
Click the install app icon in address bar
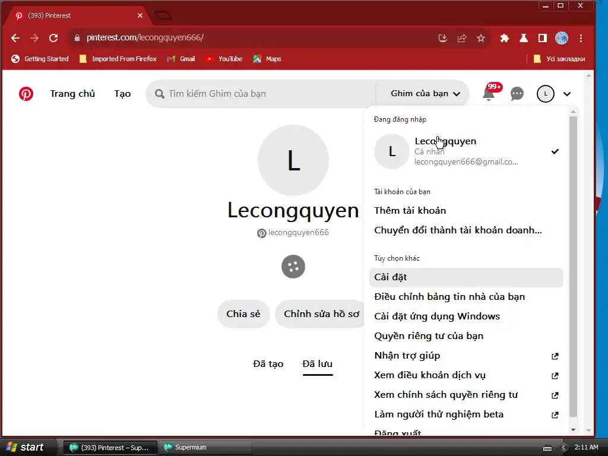click(x=442, y=38)
